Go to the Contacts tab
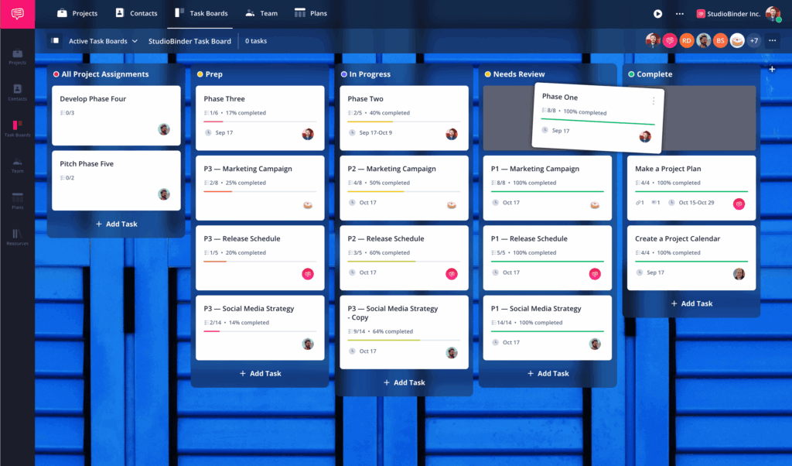This screenshot has width=792, height=466. pos(136,13)
